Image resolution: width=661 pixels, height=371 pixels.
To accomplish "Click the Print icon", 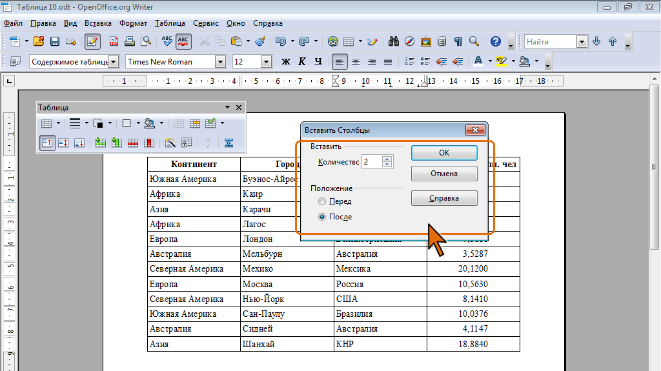I will tap(130, 41).
